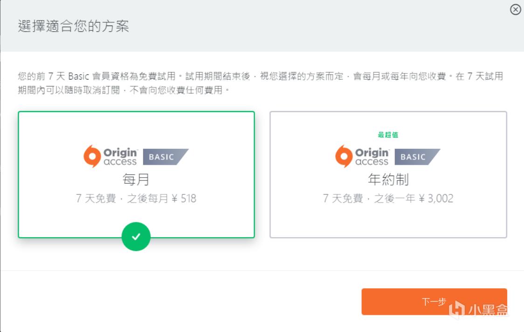Click the green 最超值 label
The height and width of the screenshot is (332, 524).
[x=388, y=135]
